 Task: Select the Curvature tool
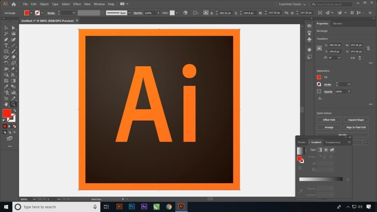click(x=14, y=40)
